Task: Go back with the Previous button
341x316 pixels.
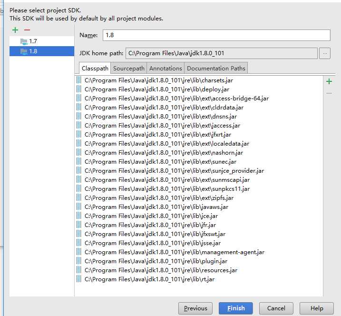Action: coord(195,308)
